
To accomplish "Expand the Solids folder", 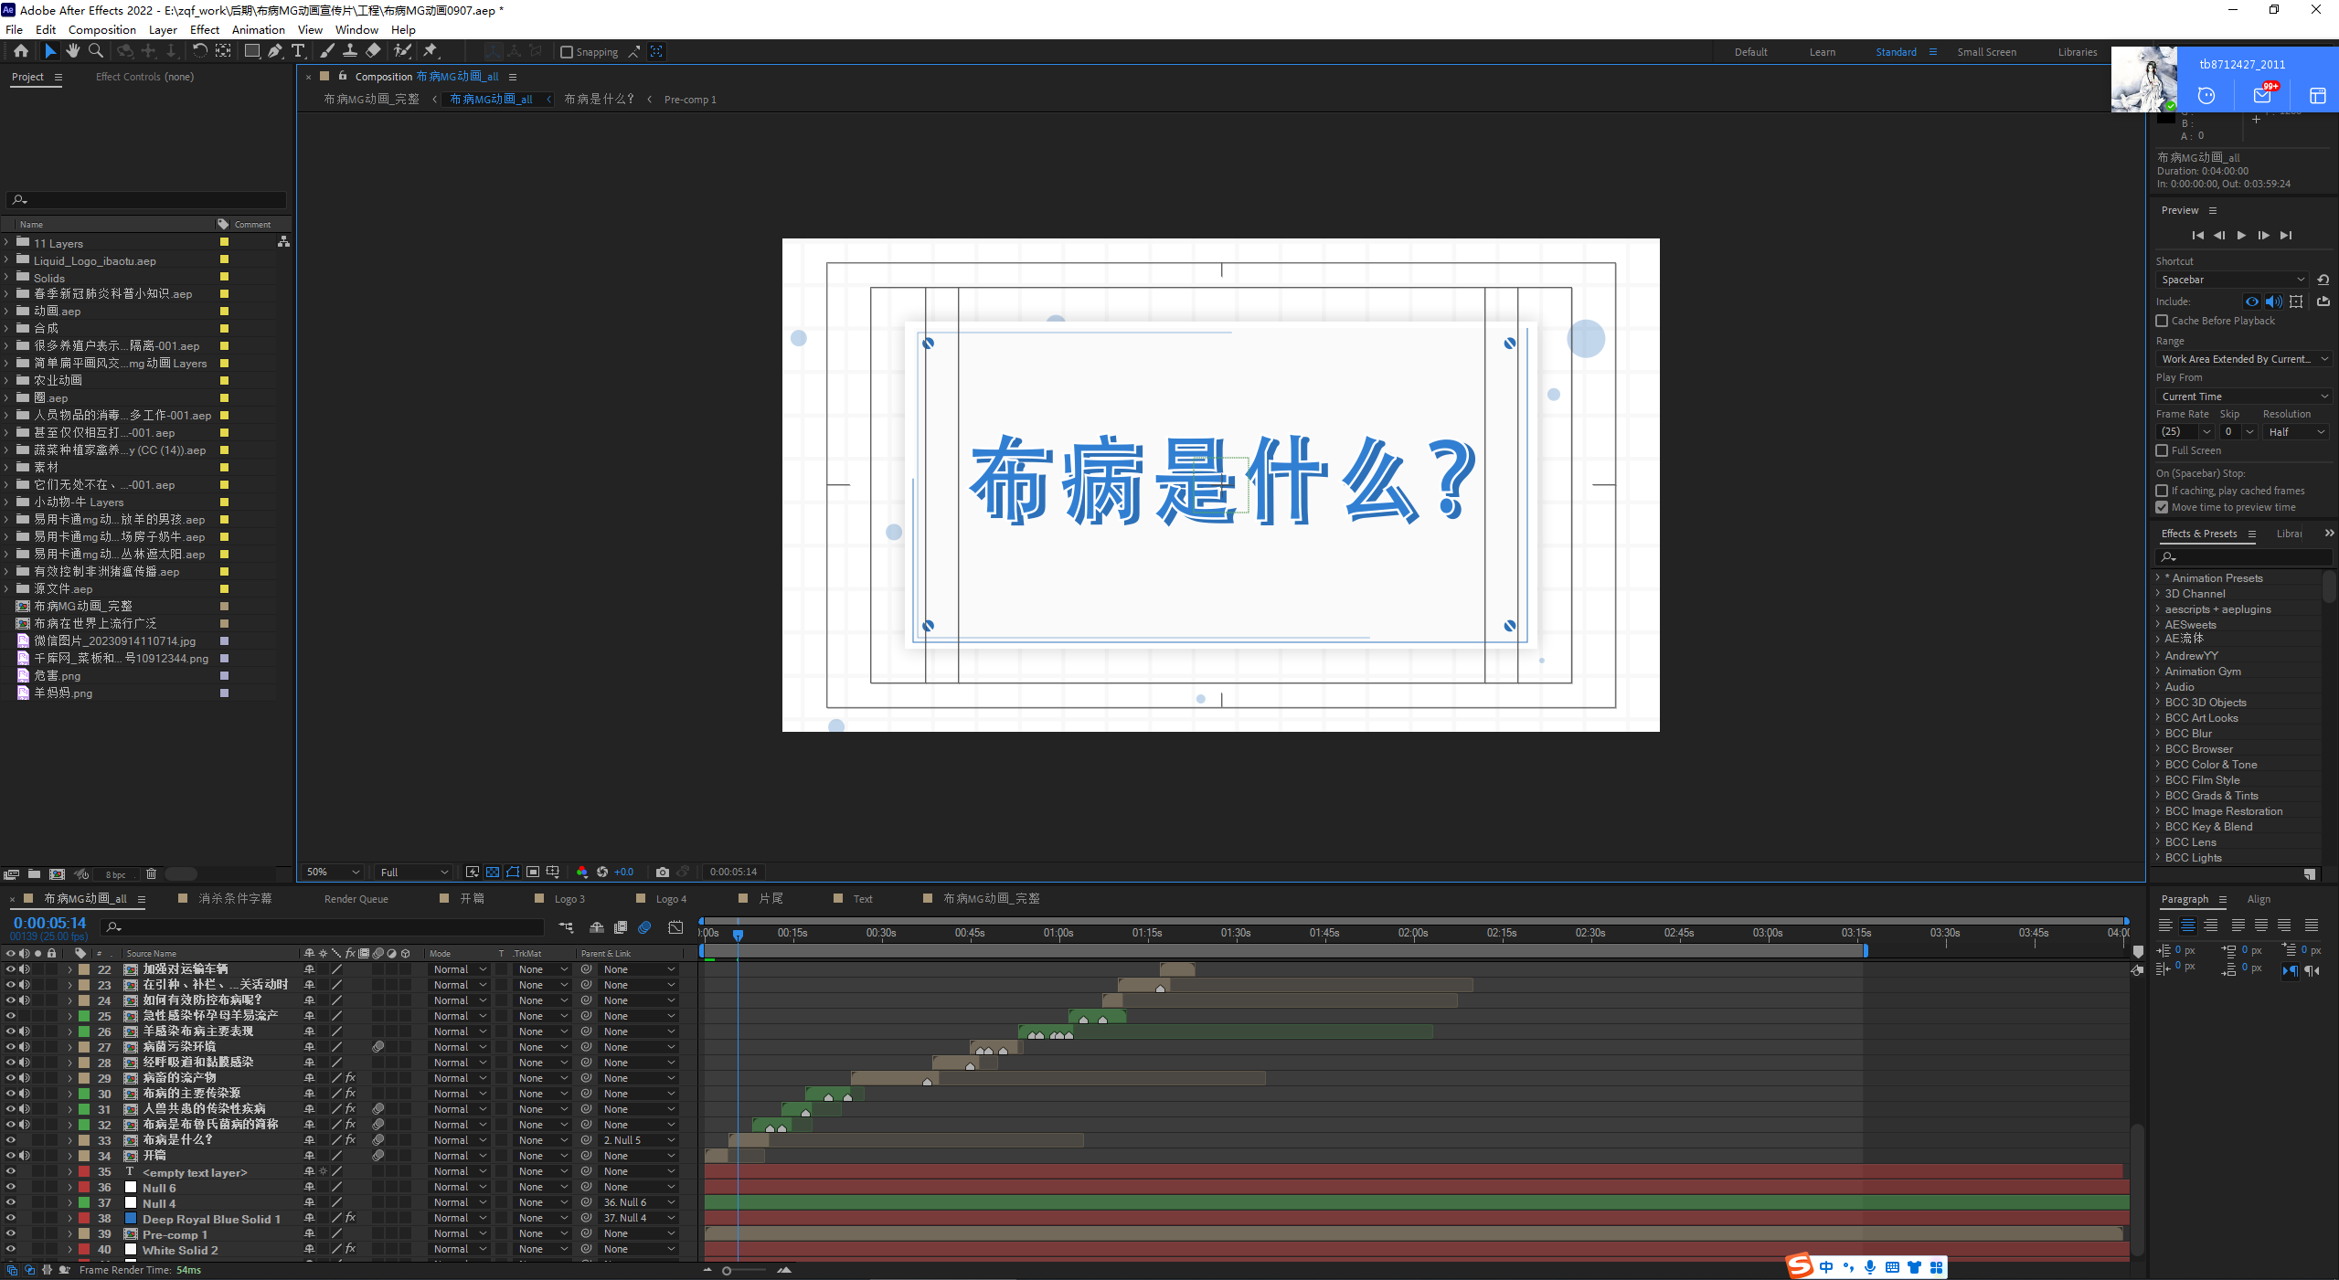I will [6, 278].
